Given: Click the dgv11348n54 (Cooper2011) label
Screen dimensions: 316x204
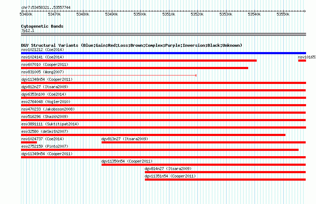Looking at the screenshot, I should point(47,79).
